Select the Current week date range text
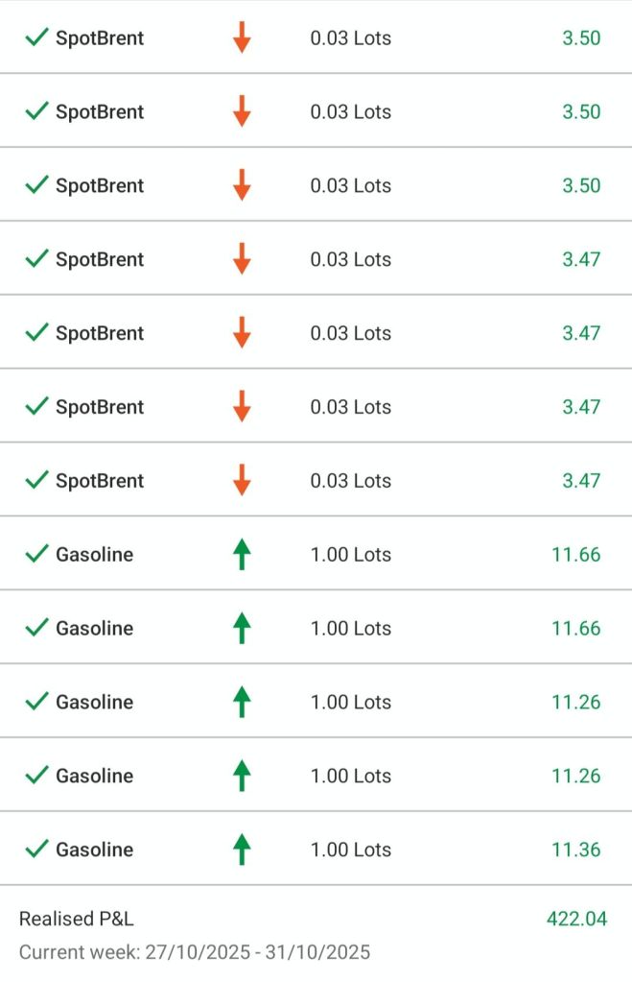Viewport: 632px width, 982px height. [195, 952]
